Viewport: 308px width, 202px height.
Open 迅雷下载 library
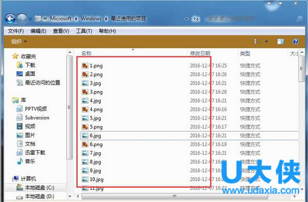(x=31, y=152)
